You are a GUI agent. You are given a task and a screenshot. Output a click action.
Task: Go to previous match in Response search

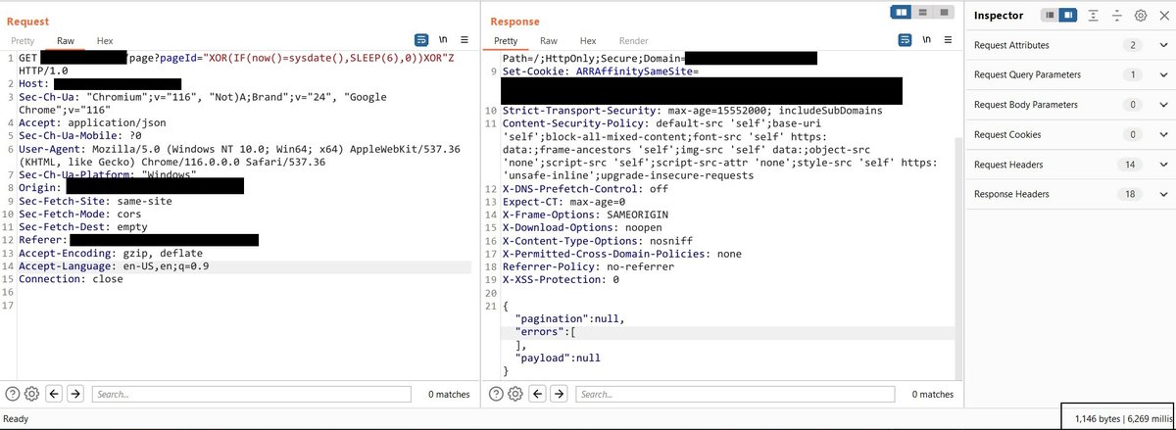(539, 394)
